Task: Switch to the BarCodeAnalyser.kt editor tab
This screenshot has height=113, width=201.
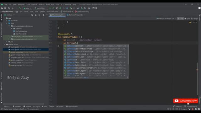Action: (x=76, y=15)
